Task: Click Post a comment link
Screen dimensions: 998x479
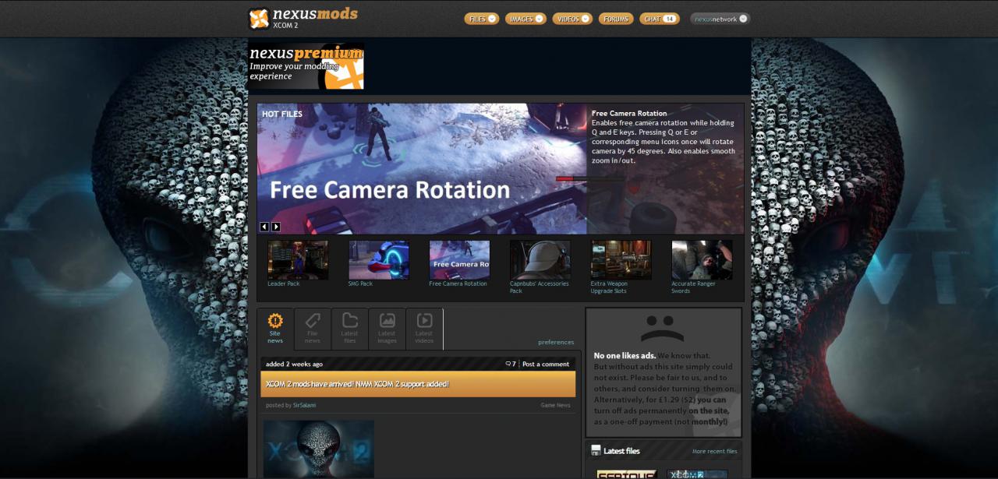Action: (x=546, y=364)
